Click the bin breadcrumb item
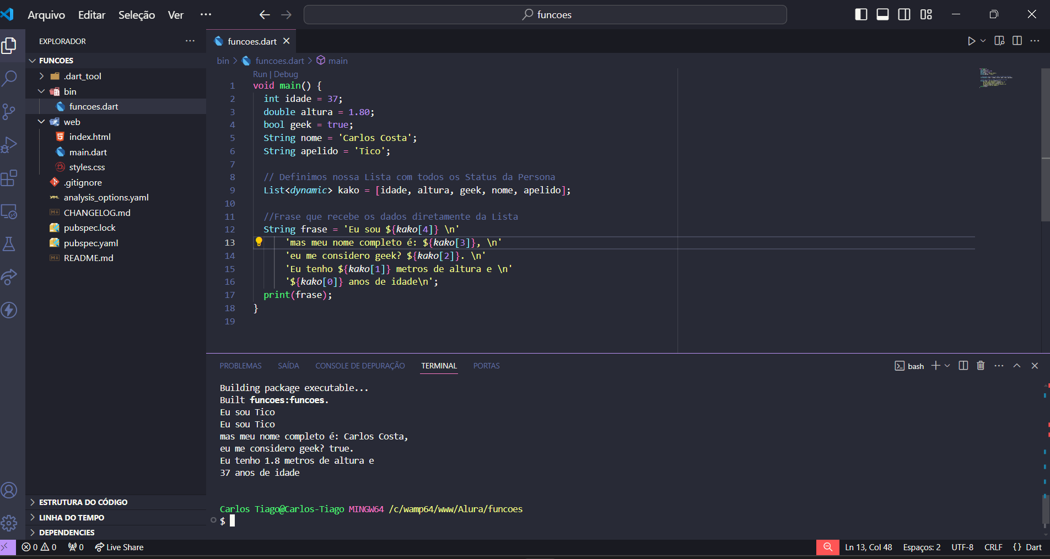This screenshot has width=1050, height=559. coord(223,61)
